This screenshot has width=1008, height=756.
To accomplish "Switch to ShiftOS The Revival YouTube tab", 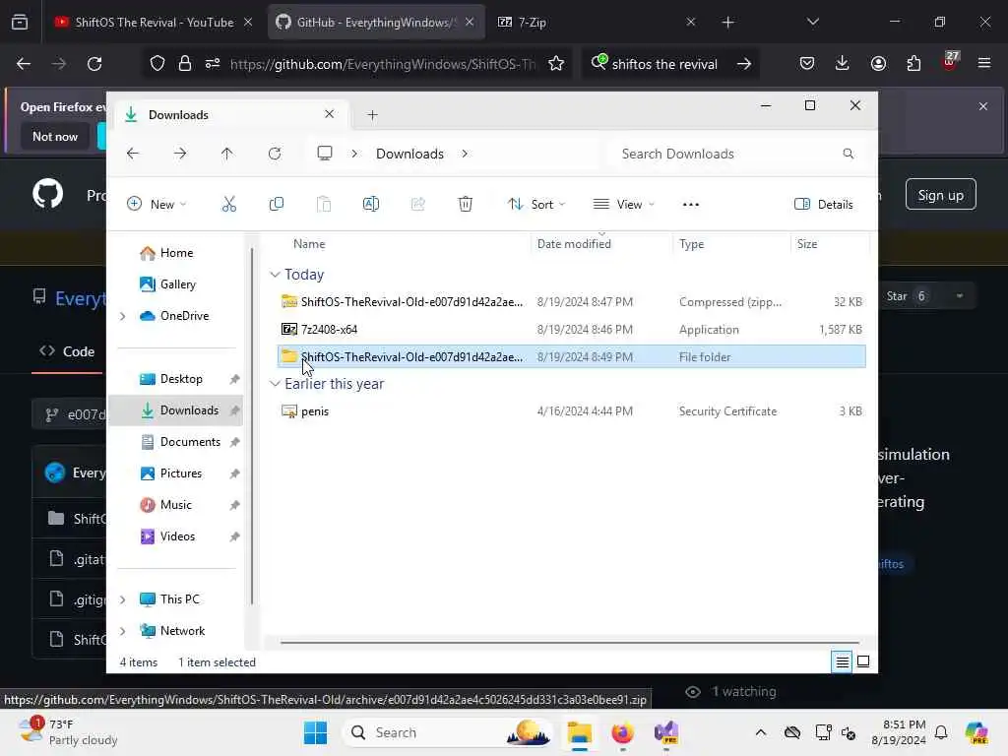I will point(154,22).
